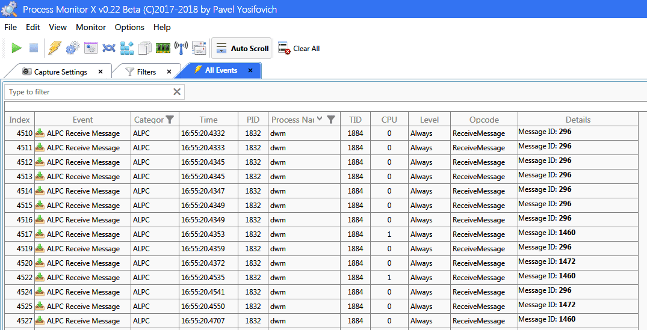Open the blue gears processes icon
647x330 pixels.
(73, 48)
